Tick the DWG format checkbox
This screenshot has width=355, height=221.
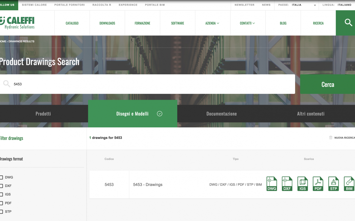(x=1, y=177)
